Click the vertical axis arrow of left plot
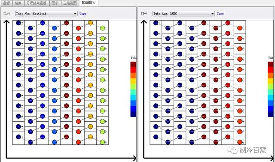The image size is (275, 162). [x=6, y=89]
